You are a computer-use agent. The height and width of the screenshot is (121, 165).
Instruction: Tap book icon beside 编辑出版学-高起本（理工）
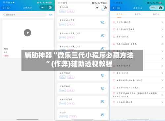tap(114, 80)
